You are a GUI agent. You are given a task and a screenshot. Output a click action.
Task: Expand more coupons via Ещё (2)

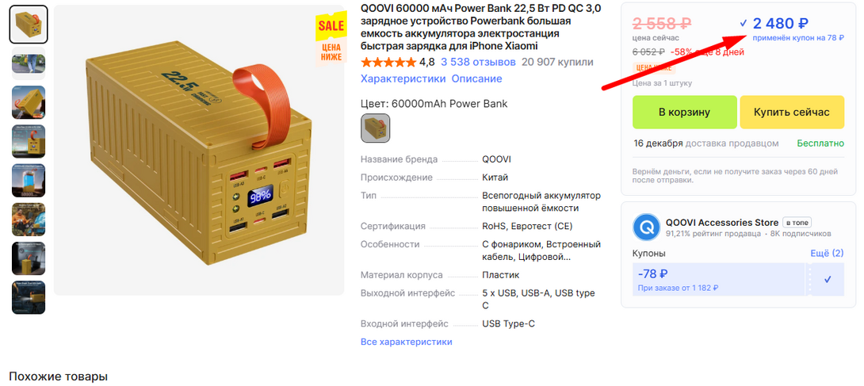coord(827,254)
